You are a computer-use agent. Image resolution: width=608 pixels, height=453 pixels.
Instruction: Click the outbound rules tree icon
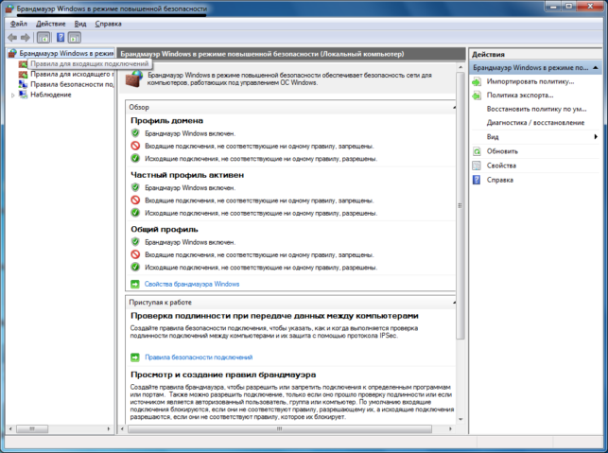(24, 74)
